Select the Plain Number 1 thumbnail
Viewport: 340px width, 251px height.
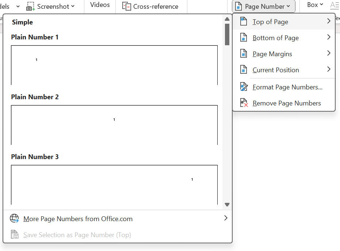(x=114, y=65)
